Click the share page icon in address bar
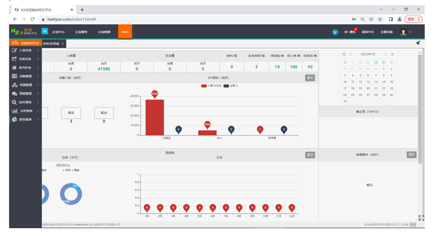The height and width of the screenshot is (235, 439). tap(371, 19)
